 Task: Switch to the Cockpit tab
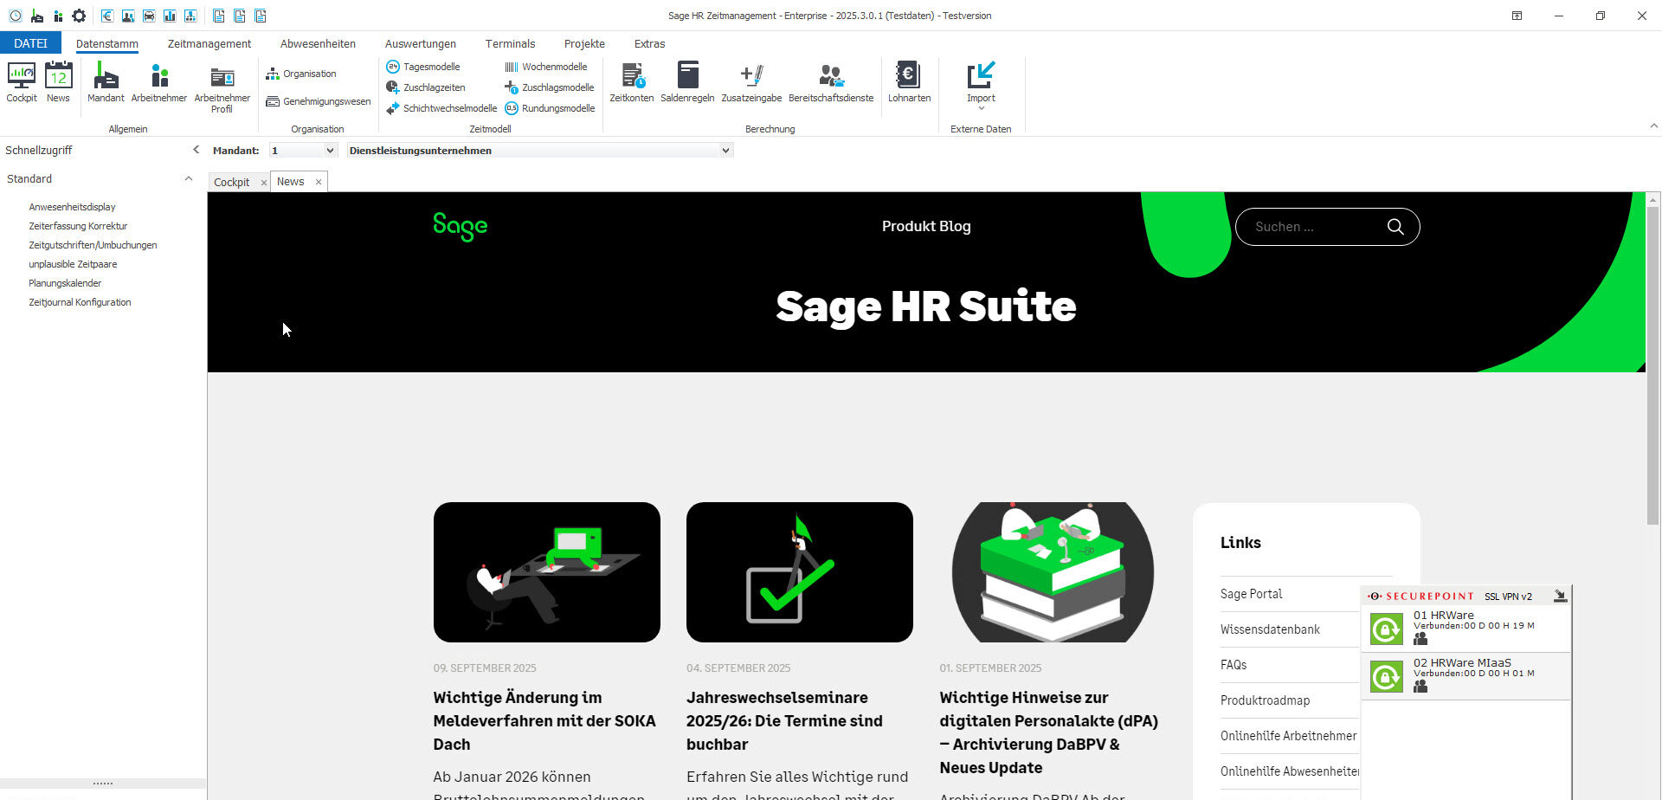(x=231, y=182)
